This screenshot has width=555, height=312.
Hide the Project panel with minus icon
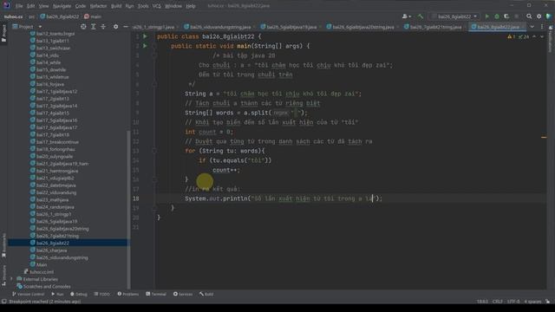click(126, 27)
